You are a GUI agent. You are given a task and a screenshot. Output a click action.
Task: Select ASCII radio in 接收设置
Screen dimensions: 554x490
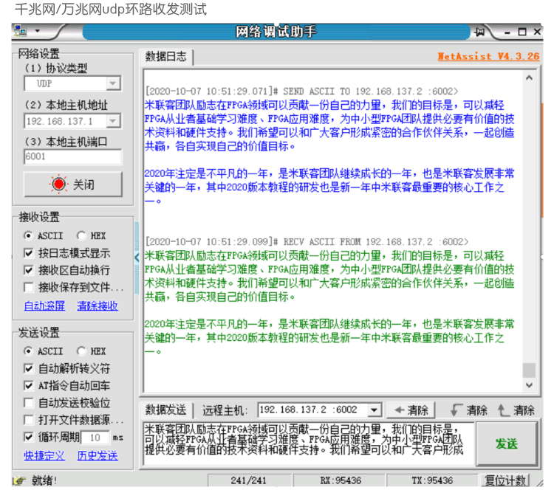44,236
